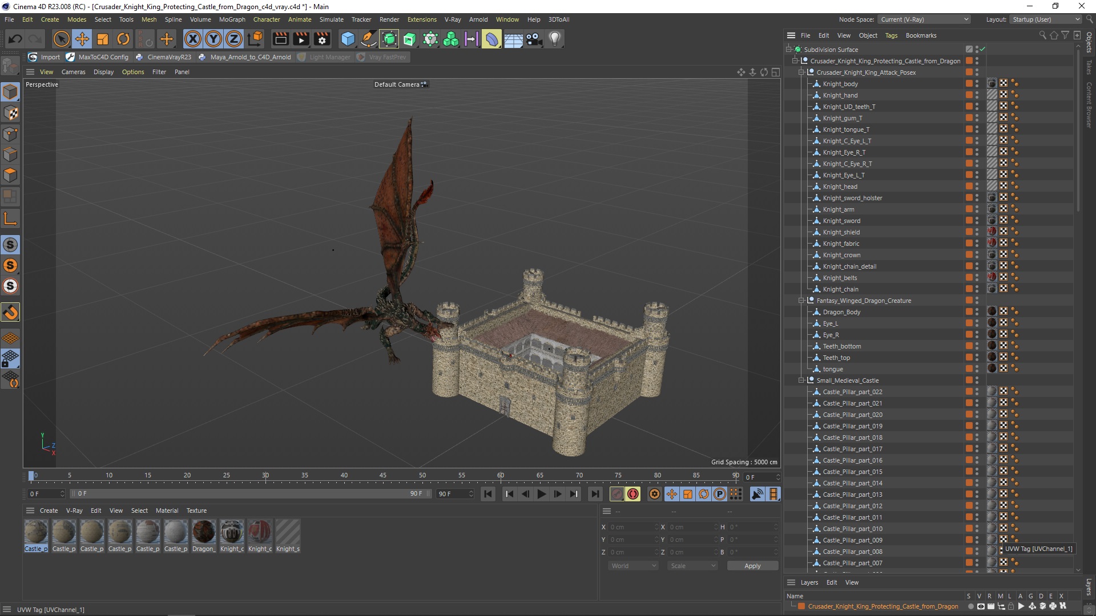Click the timeline frame 45 marker
The height and width of the screenshot is (616, 1096).
click(383, 475)
